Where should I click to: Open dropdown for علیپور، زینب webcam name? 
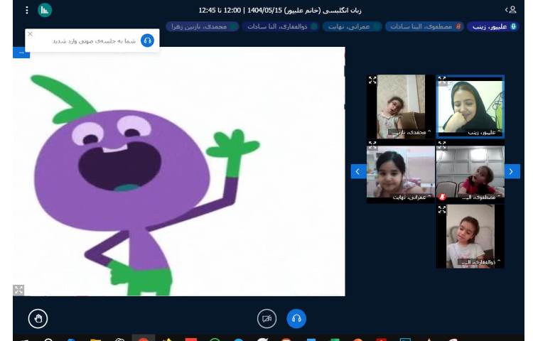pos(484,132)
